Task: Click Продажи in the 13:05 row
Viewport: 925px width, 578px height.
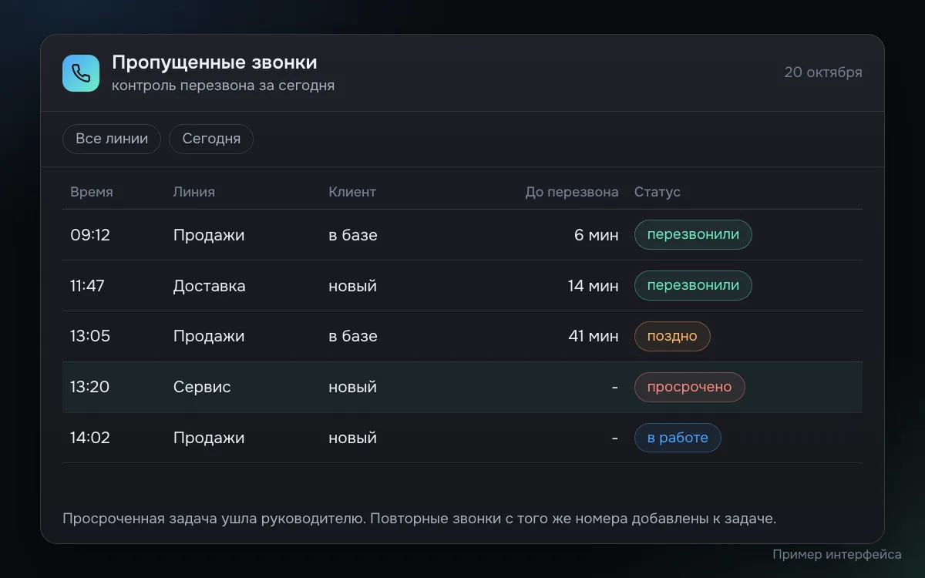Action: point(209,337)
